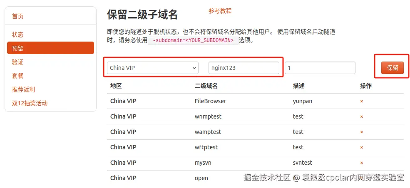
Task: Open the 参考教程 tutorial link
Action: (220, 11)
